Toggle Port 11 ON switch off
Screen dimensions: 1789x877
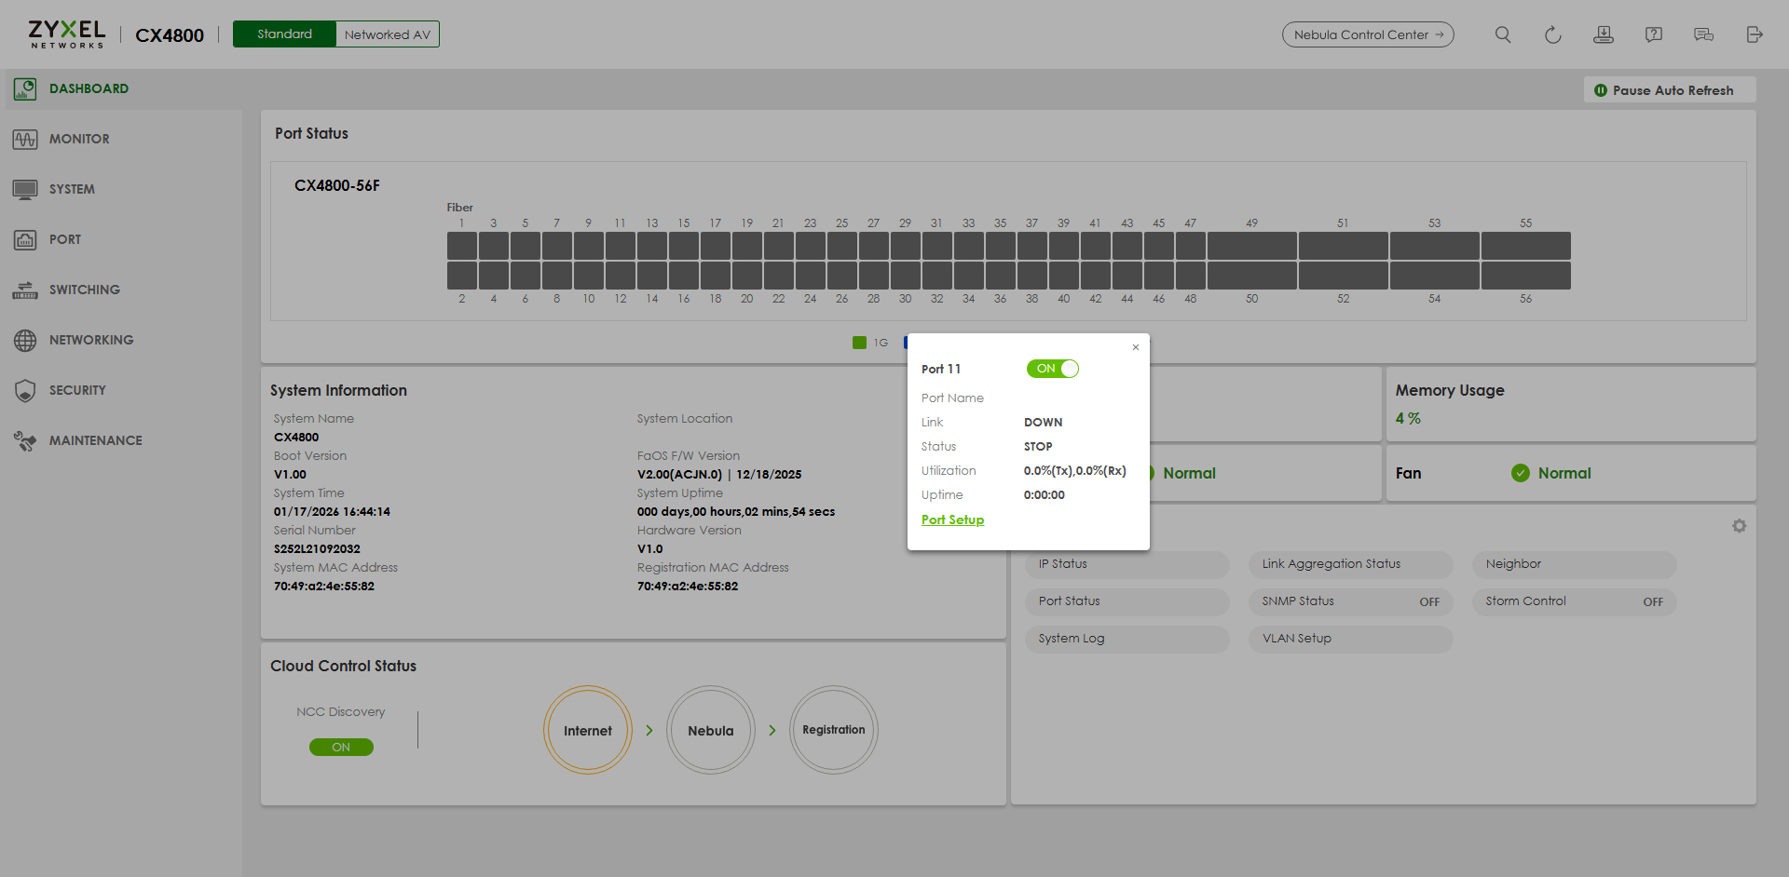click(x=1052, y=369)
